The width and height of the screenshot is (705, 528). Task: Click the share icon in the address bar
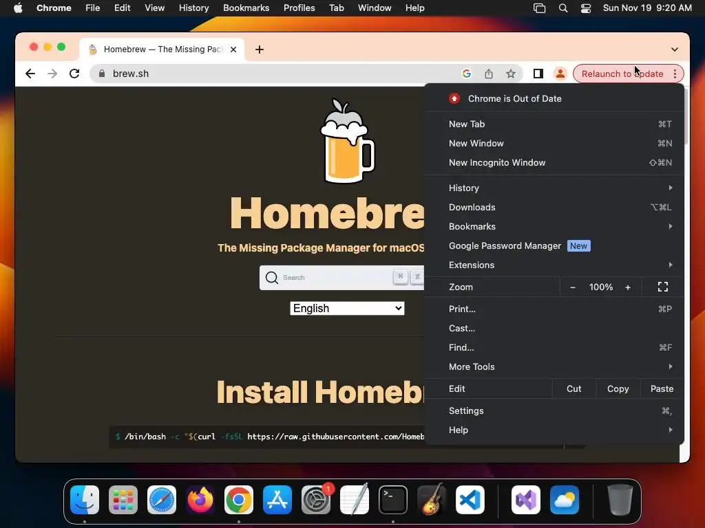[489, 74]
